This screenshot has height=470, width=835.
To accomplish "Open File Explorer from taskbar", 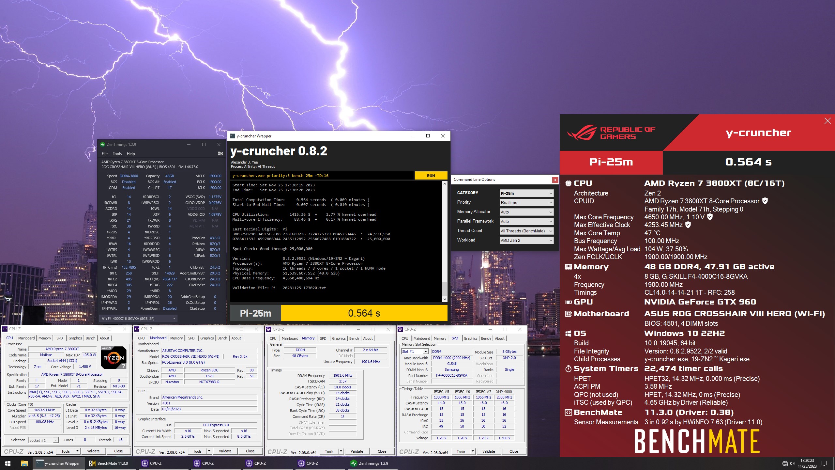I will (24, 463).
